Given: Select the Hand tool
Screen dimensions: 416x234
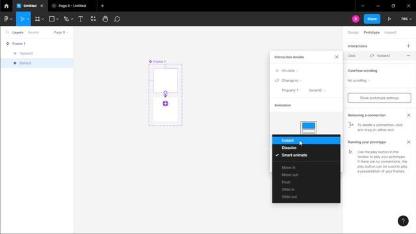Looking at the screenshot, I should 105,19.
